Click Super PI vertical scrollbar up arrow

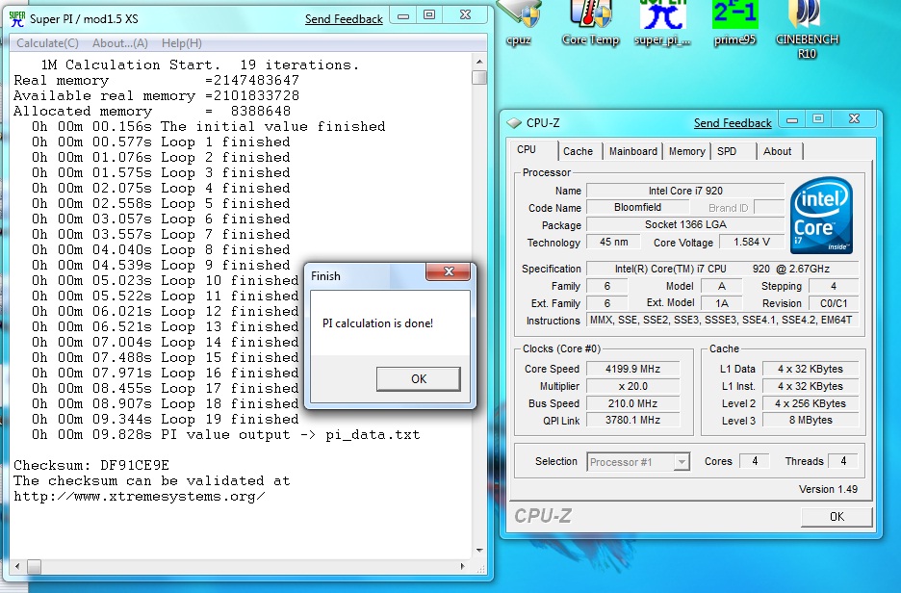(479, 62)
